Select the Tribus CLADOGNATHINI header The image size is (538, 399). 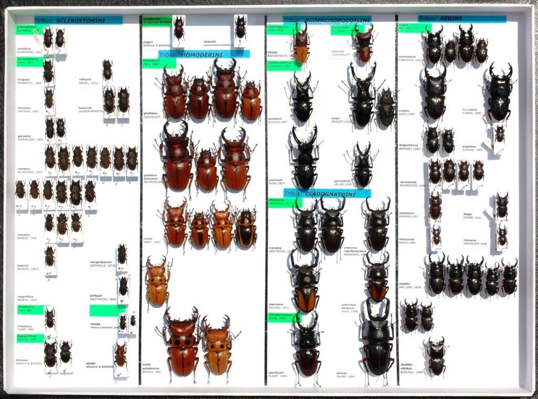327,193
